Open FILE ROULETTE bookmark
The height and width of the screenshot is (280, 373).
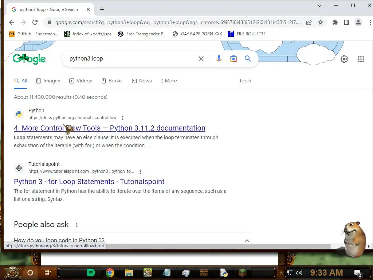tap(247, 34)
